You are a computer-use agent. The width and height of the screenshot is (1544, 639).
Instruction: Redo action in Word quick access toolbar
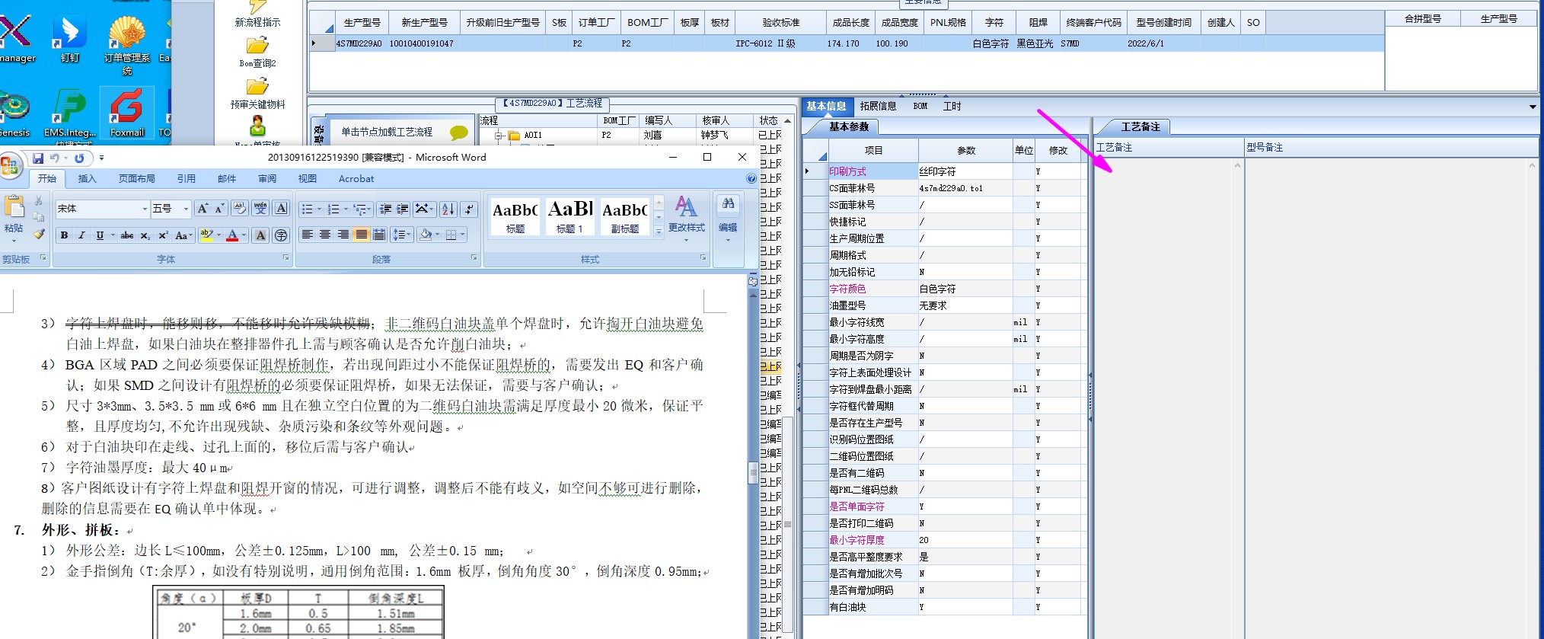pyautogui.click(x=79, y=158)
